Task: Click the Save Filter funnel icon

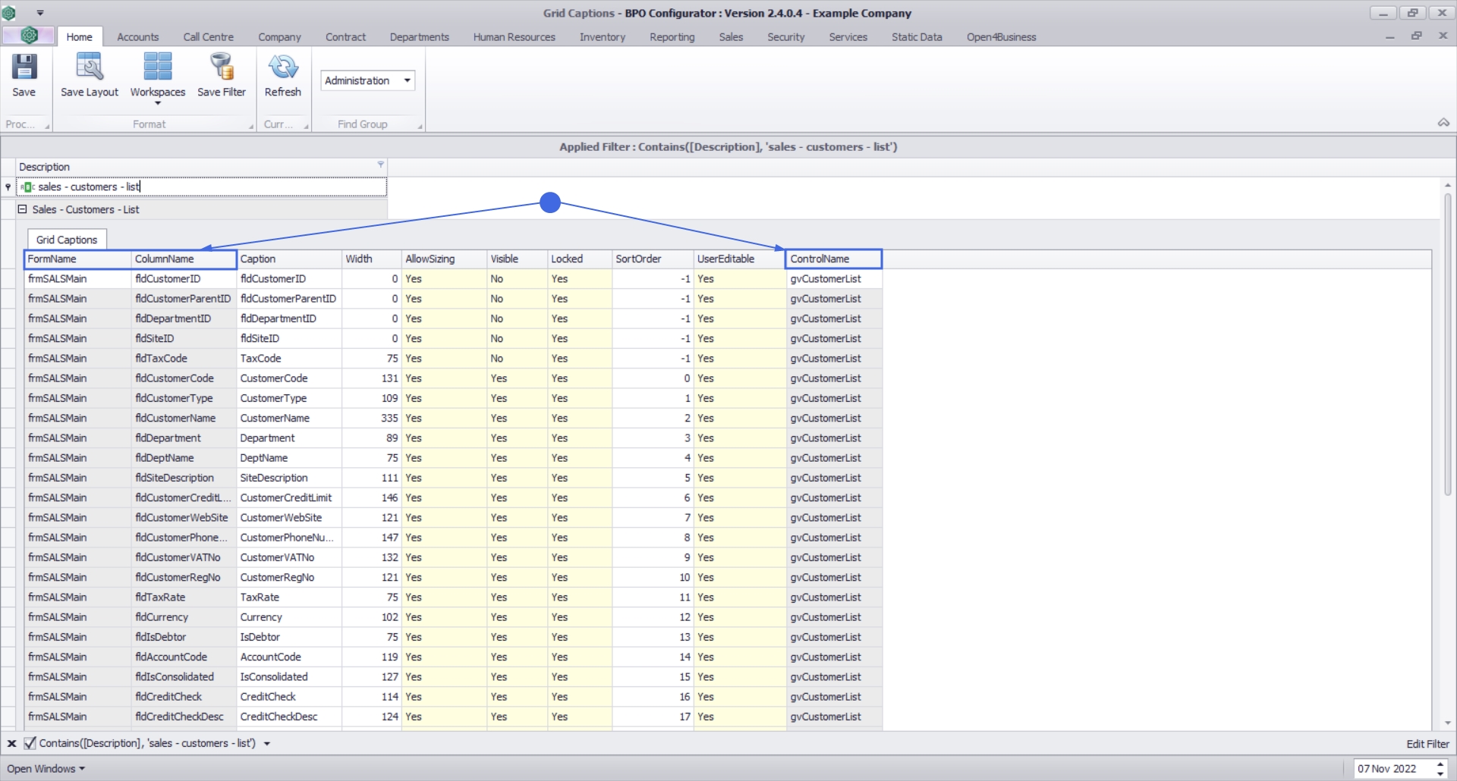Action: tap(221, 67)
